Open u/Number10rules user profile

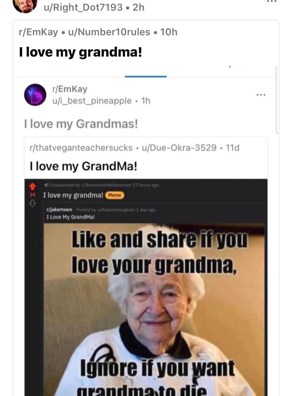pos(109,32)
